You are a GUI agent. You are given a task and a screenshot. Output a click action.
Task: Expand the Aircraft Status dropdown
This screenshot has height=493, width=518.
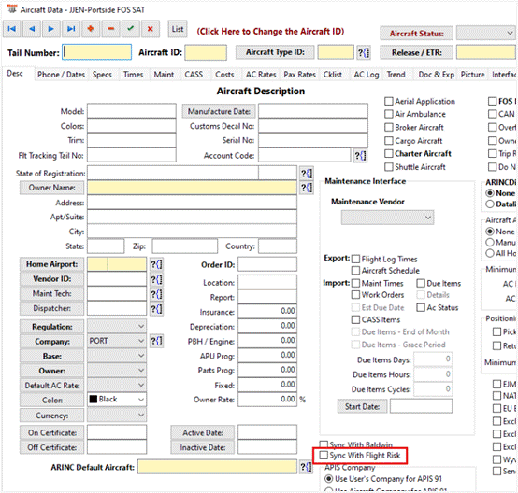[x=486, y=33]
